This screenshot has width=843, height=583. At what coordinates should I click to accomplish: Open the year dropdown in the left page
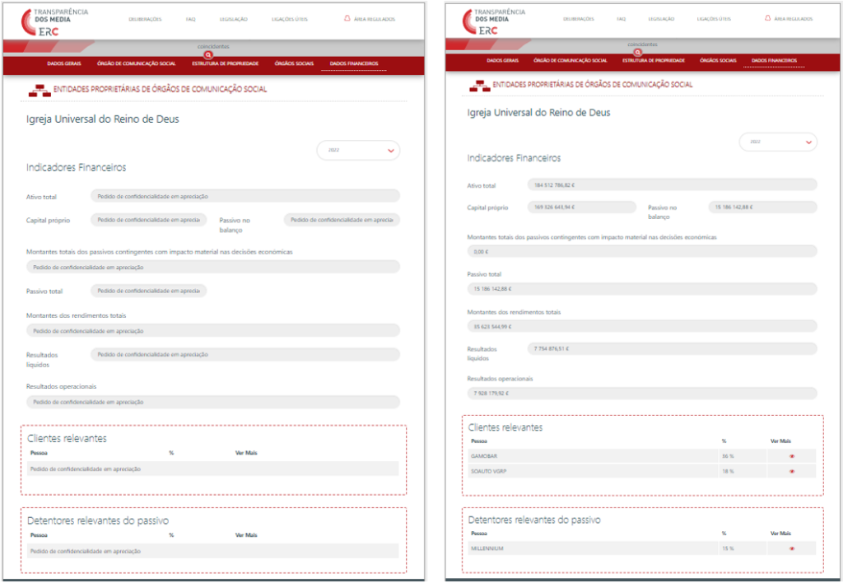(358, 150)
